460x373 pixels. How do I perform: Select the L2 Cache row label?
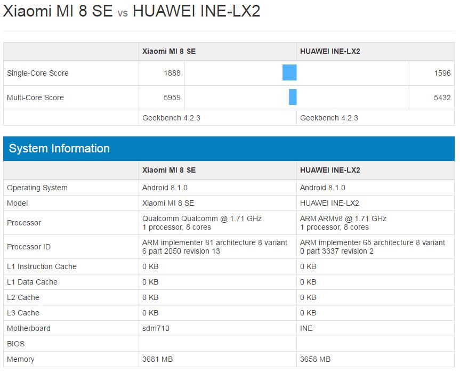(x=23, y=298)
